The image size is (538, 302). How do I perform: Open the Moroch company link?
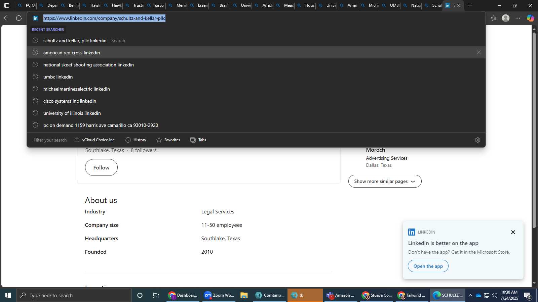coord(375,150)
